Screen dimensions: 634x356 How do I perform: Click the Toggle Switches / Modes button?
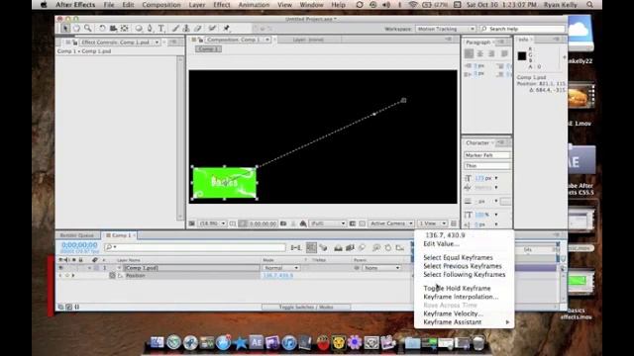[306, 308]
